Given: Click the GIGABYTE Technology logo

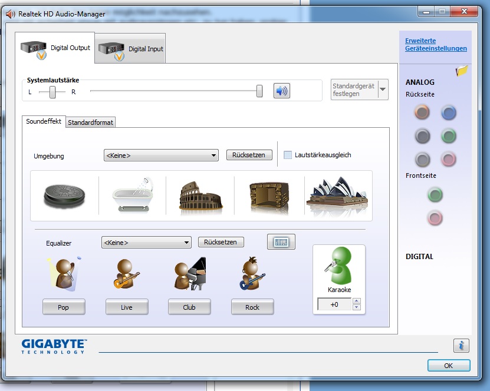Looking at the screenshot, I should click(54, 346).
